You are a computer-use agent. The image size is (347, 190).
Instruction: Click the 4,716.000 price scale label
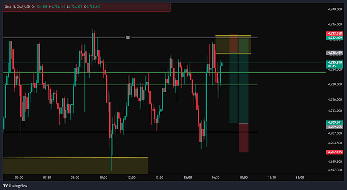tap(335, 100)
